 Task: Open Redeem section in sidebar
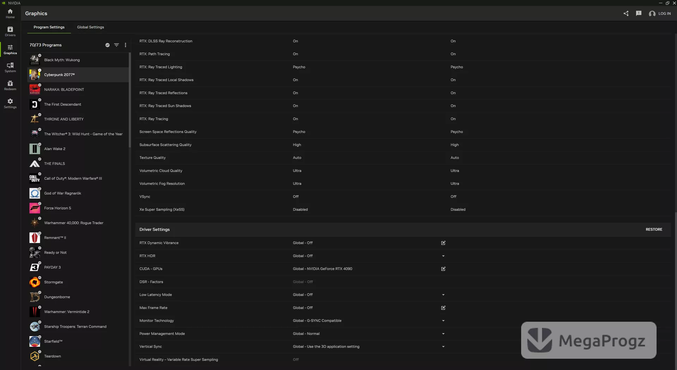10,85
